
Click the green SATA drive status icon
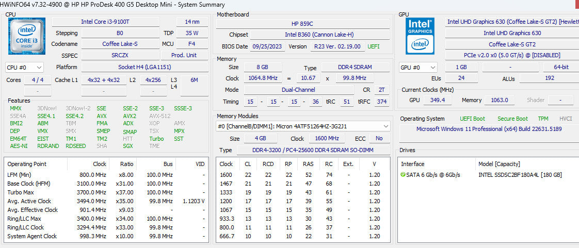click(x=403, y=175)
